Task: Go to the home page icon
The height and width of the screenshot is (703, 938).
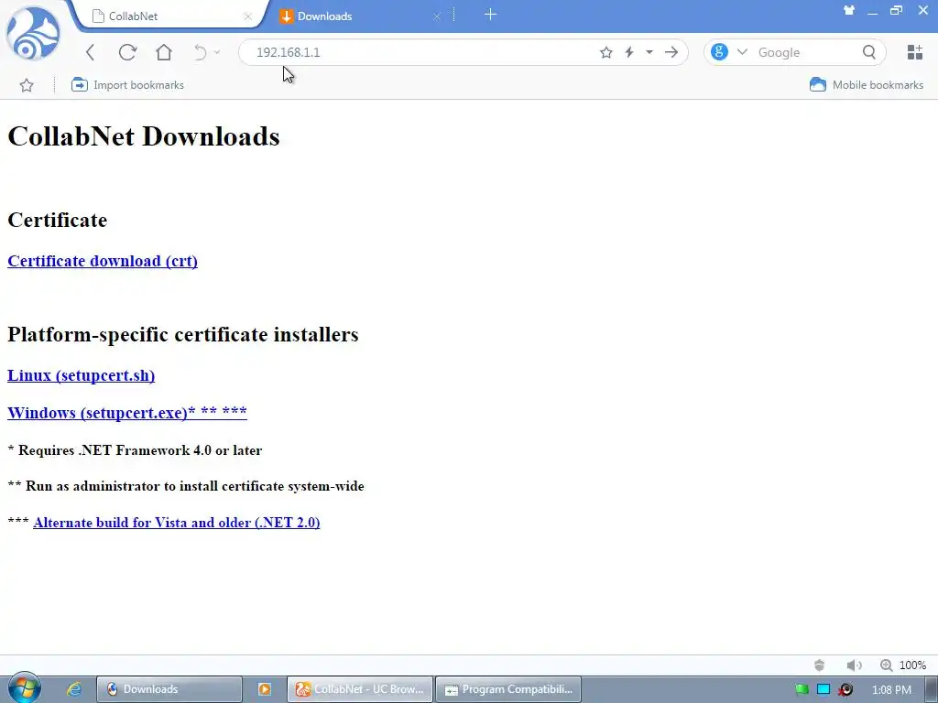Action: [x=164, y=52]
